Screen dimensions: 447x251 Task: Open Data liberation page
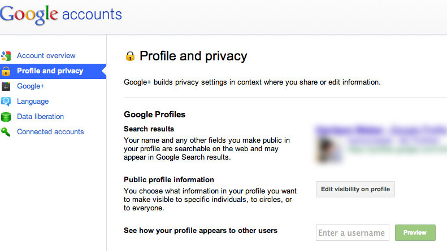[x=40, y=117]
